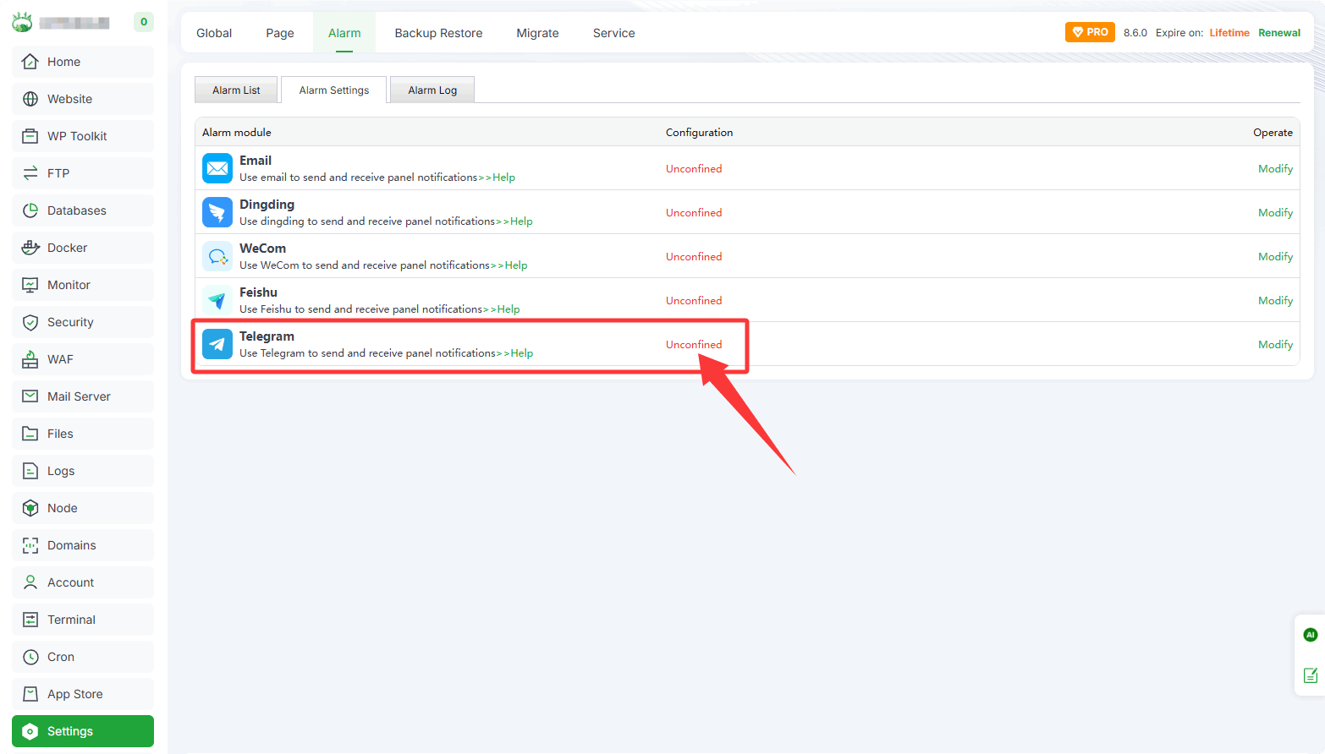Click Feishu's Unconfined status text
The height and width of the screenshot is (754, 1325).
pos(694,300)
